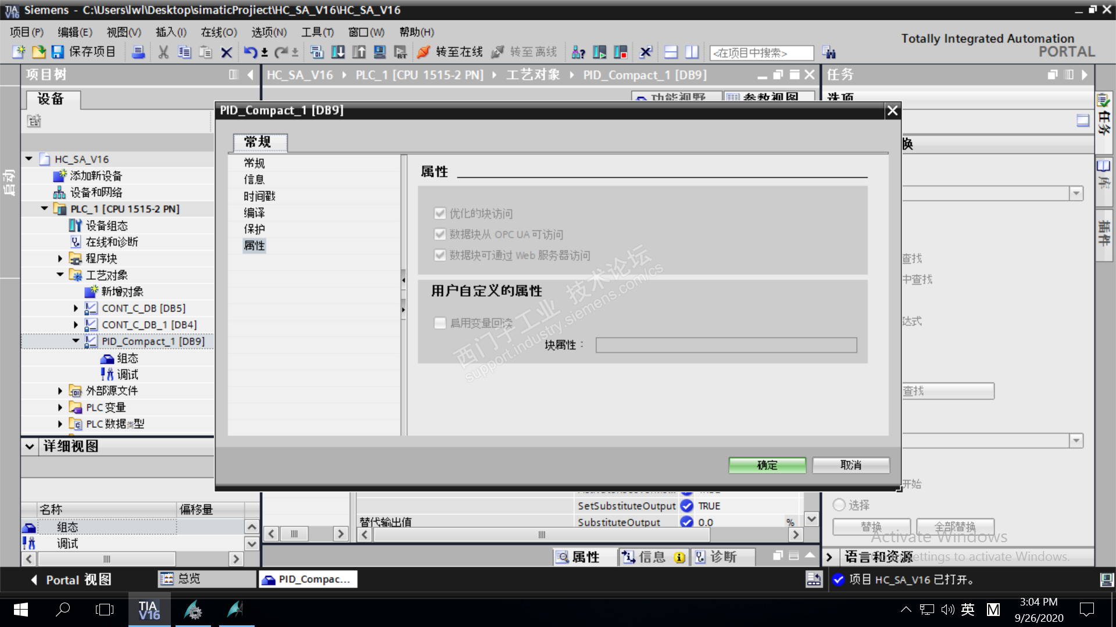The width and height of the screenshot is (1116, 627).
Task: Toggle the 启用变量回读 checkbox
Action: click(440, 323)
